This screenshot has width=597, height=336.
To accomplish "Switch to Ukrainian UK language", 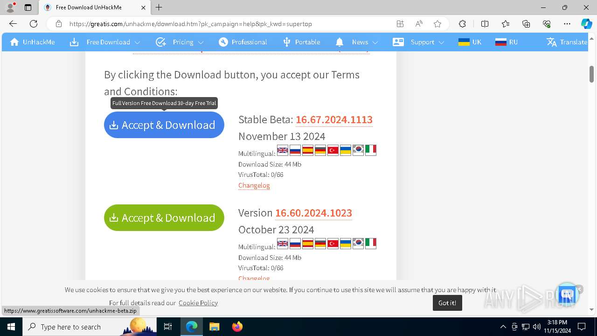I will click(470, 42).
